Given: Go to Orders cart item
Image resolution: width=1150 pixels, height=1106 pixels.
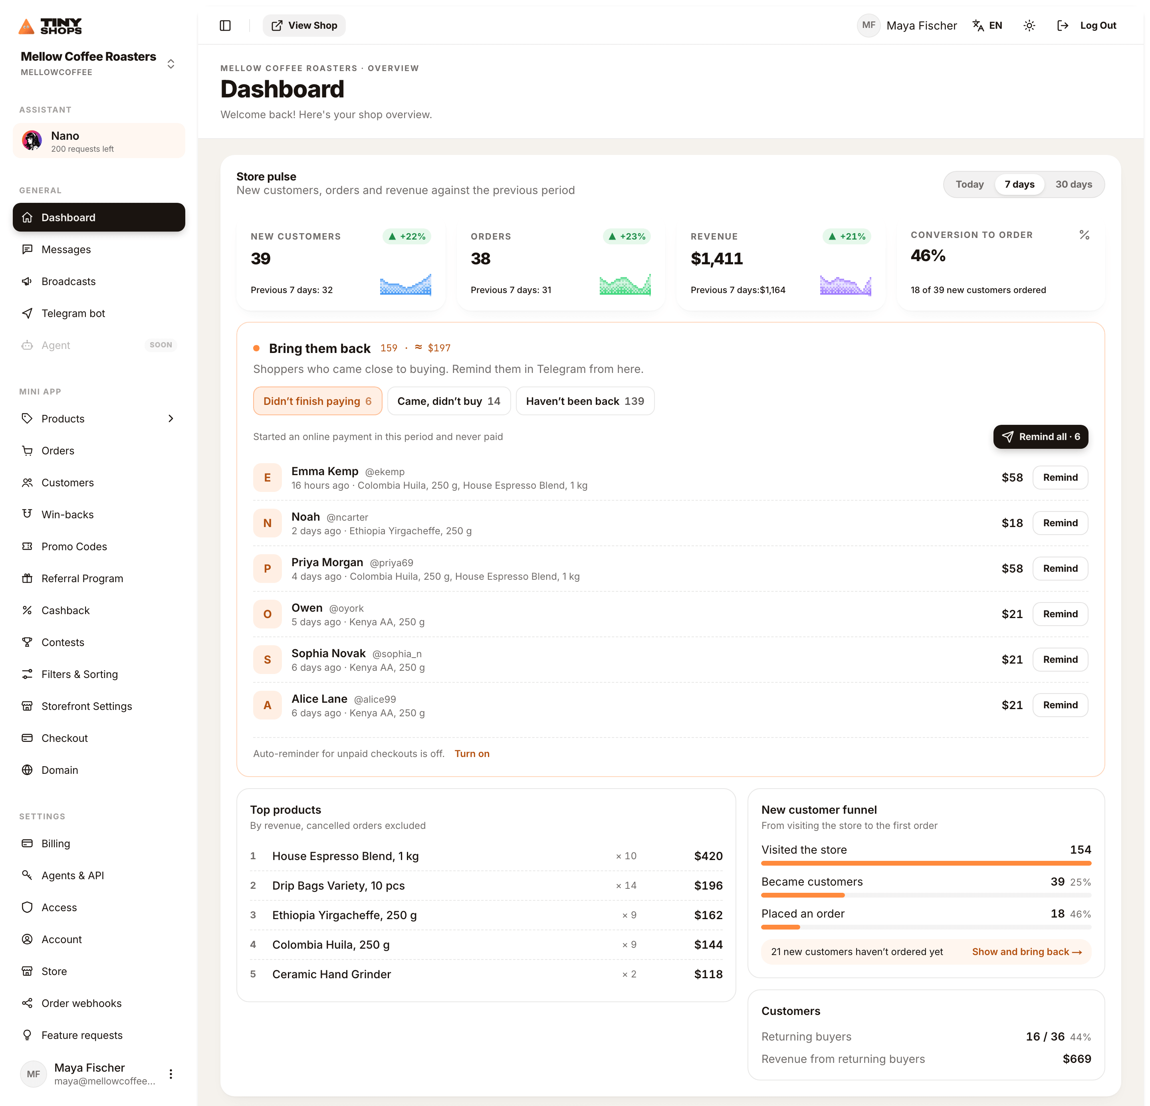Looking at the screenshot, I should tap(99, 451).
